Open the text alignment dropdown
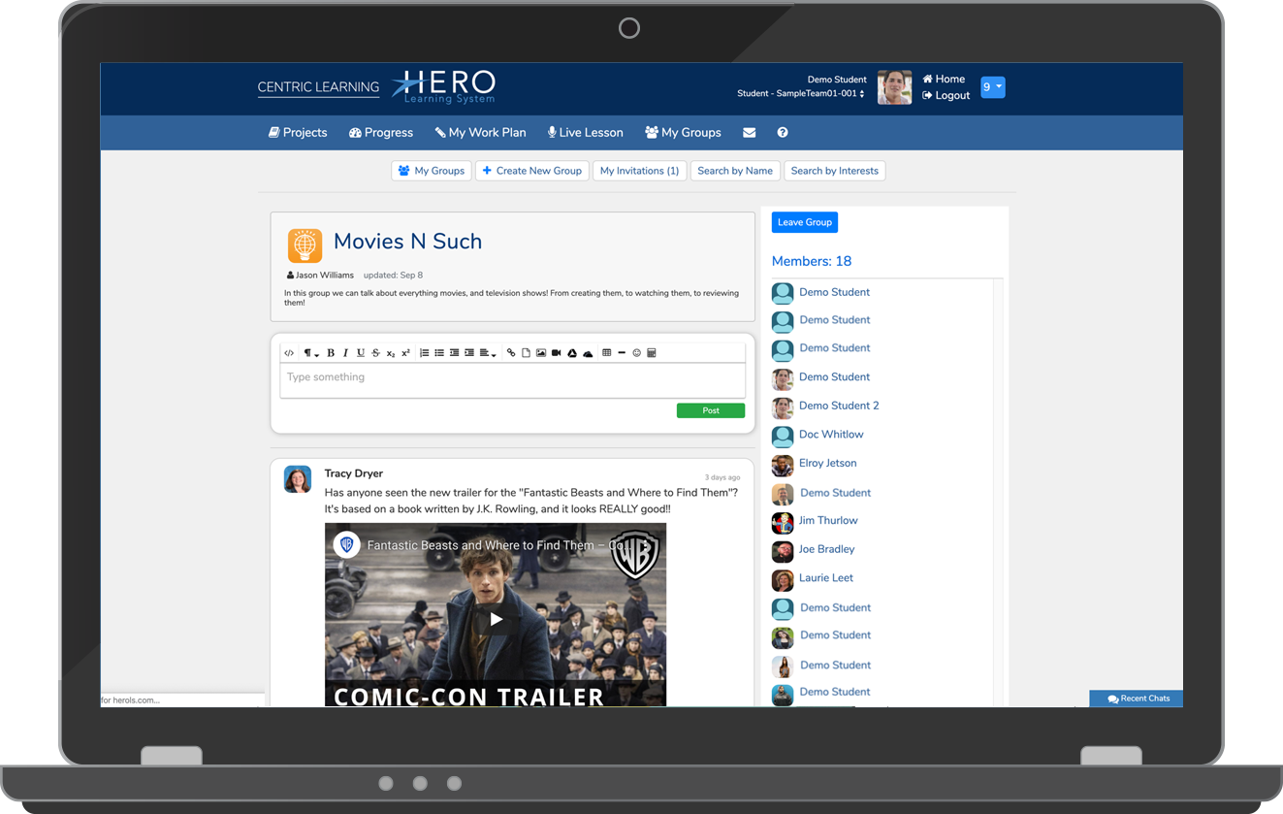This screenshot has height=814, width=1283. pyautogui.click(x=488, y=353)
